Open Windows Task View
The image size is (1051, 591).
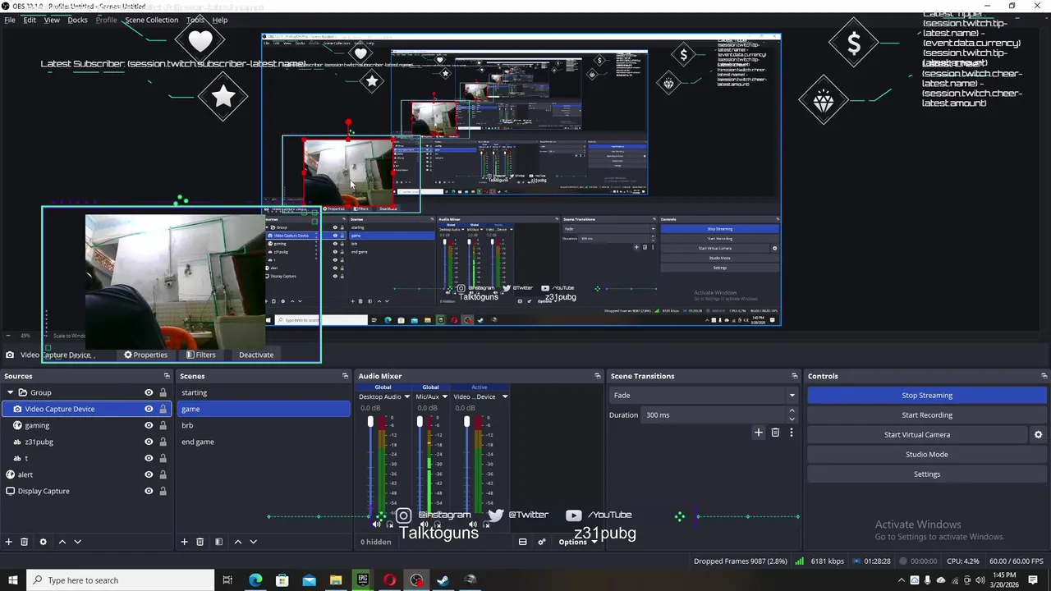point(227,580)
